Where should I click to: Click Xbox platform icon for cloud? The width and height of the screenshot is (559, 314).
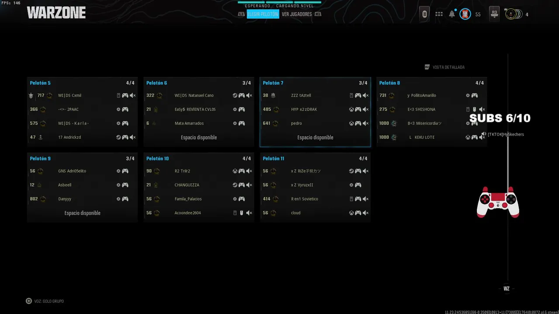[351, 213]
